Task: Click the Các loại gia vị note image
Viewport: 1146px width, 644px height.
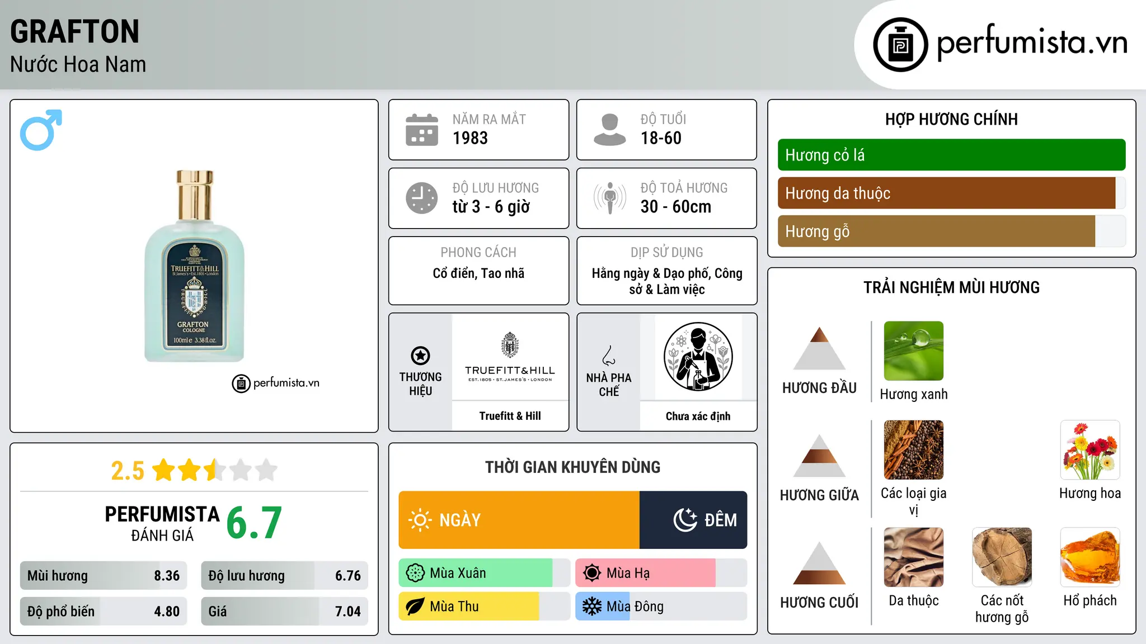Action: click(914, 450)
